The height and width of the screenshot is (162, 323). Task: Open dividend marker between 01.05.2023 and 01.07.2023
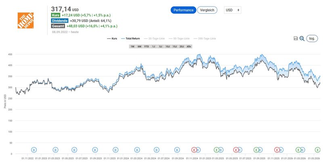(74, 150)
